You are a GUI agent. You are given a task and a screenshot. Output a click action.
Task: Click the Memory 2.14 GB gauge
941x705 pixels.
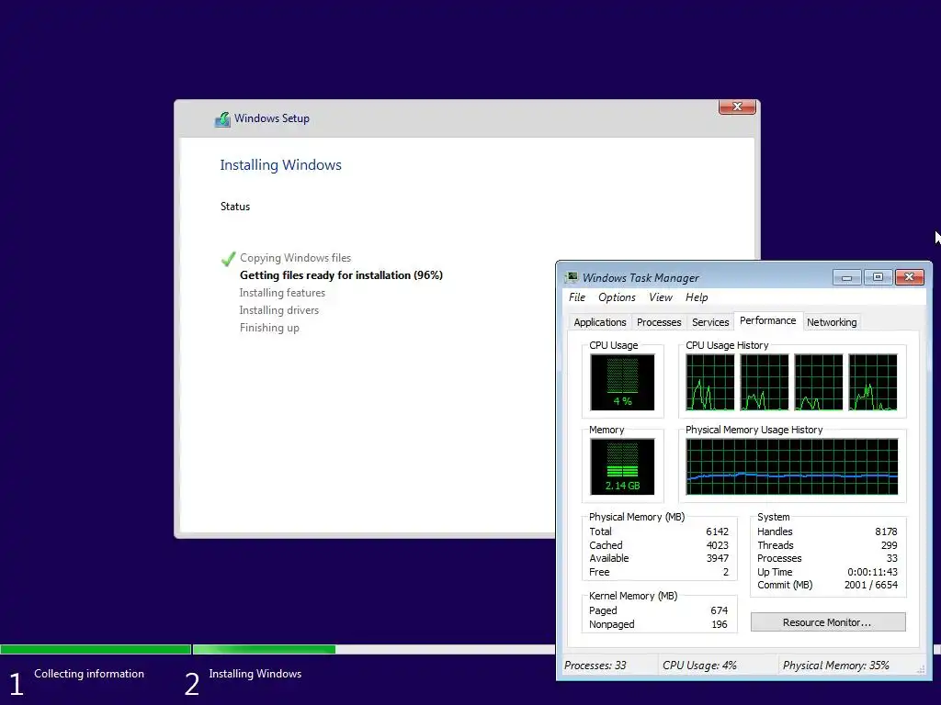pyautogui.click(x=622, y=466)
